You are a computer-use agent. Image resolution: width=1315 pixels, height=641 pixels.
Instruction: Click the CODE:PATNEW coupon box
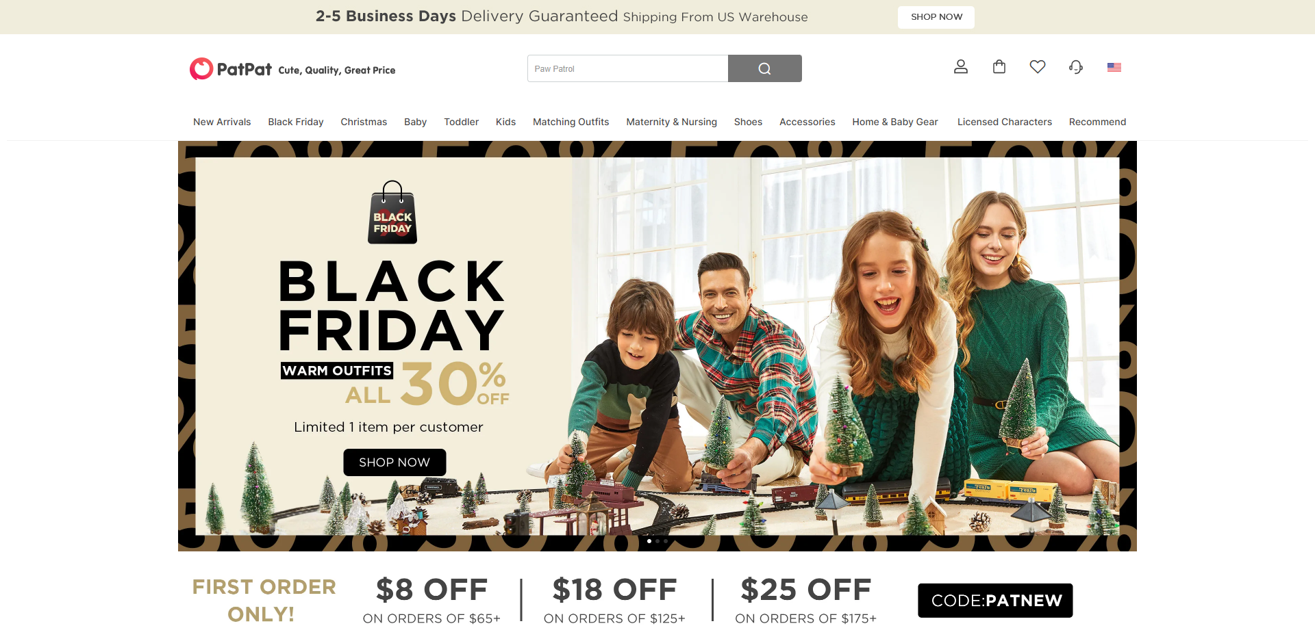coord(995,601)
